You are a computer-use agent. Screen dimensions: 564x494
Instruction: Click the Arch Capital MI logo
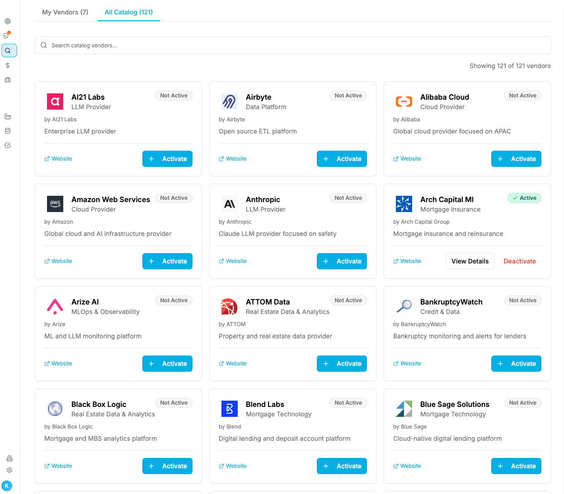coord(404,204)
